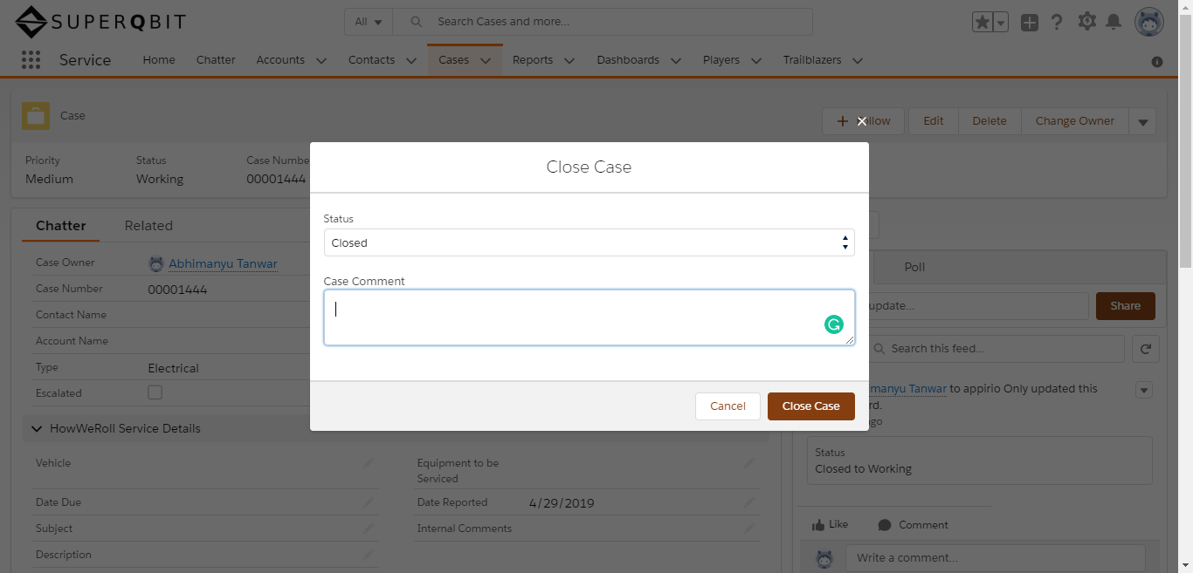Go to the Home tab

[159, 60]
